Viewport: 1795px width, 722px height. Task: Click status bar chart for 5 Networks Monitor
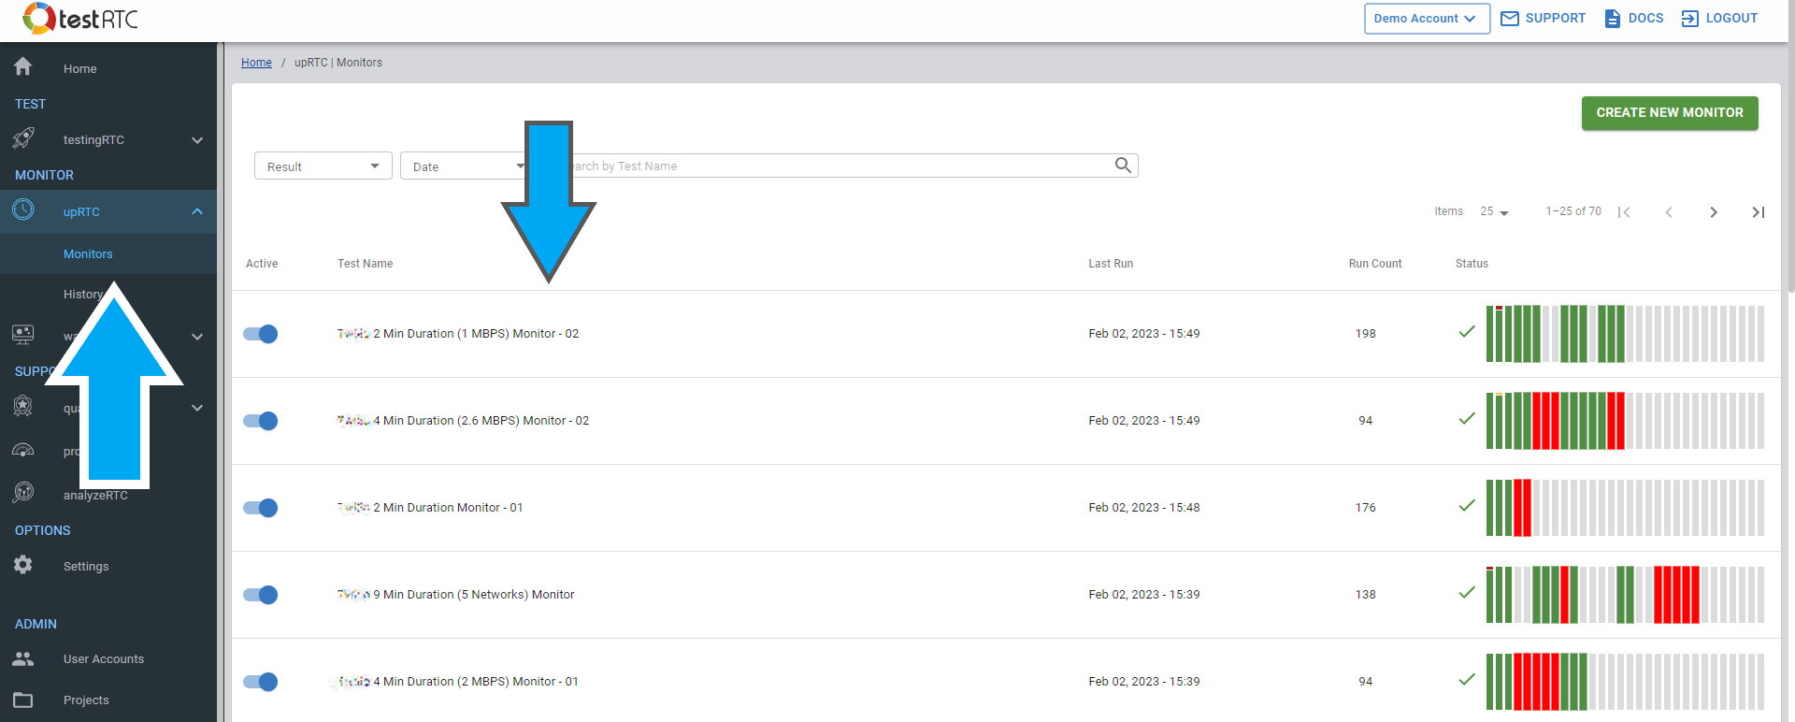[1625, 595]
